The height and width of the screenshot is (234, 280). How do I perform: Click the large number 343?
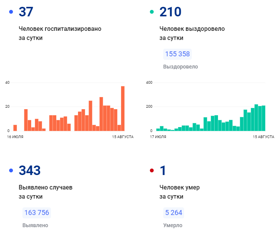pyautogui.click(x=30, y=170)
